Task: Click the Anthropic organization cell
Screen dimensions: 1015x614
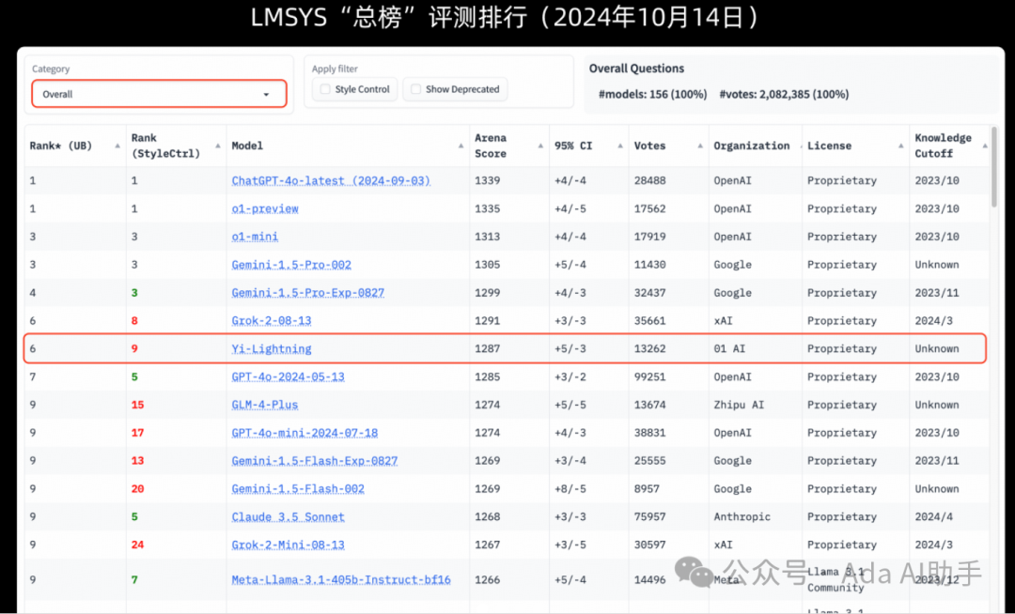Action: (x=742, y=517)
